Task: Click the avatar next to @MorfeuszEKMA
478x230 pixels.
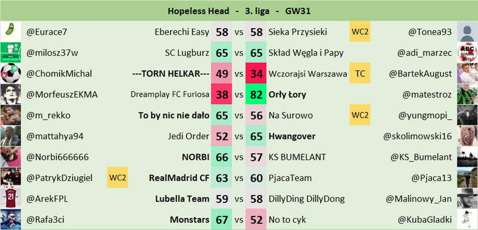Action: pyautogui.click(x=10, y=95)
